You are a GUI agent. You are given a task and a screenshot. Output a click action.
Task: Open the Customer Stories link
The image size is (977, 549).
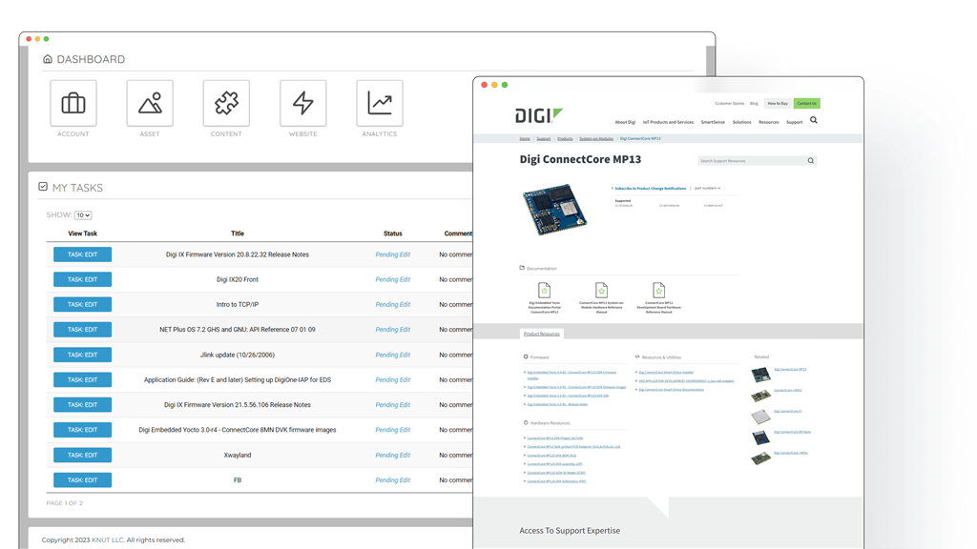point(730,103)
